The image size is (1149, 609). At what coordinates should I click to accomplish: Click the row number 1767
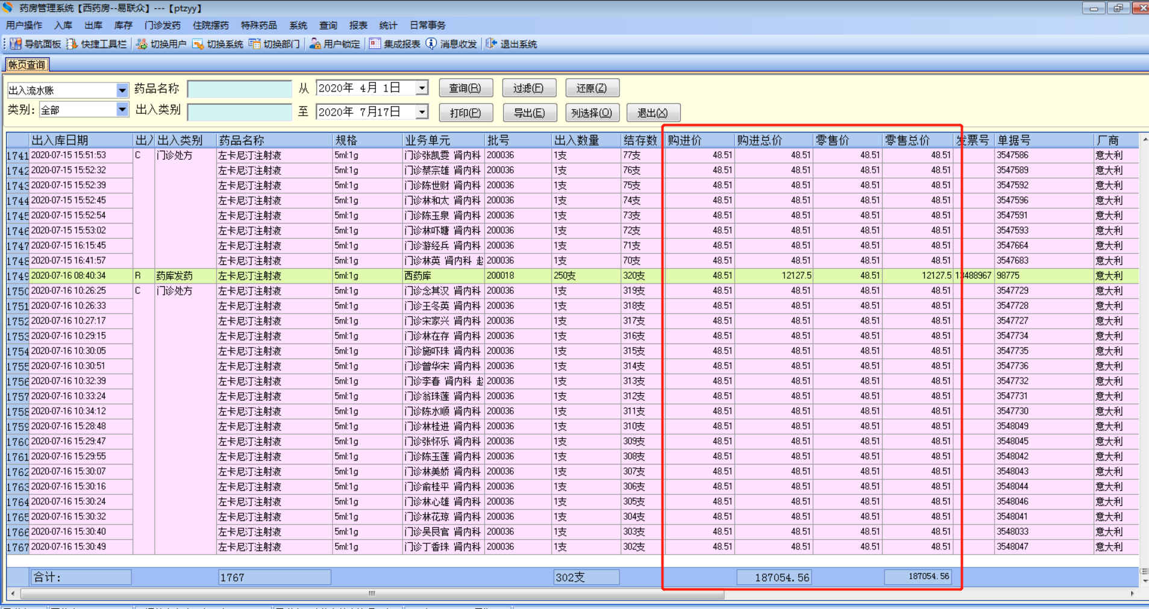(x=17, y=548)
